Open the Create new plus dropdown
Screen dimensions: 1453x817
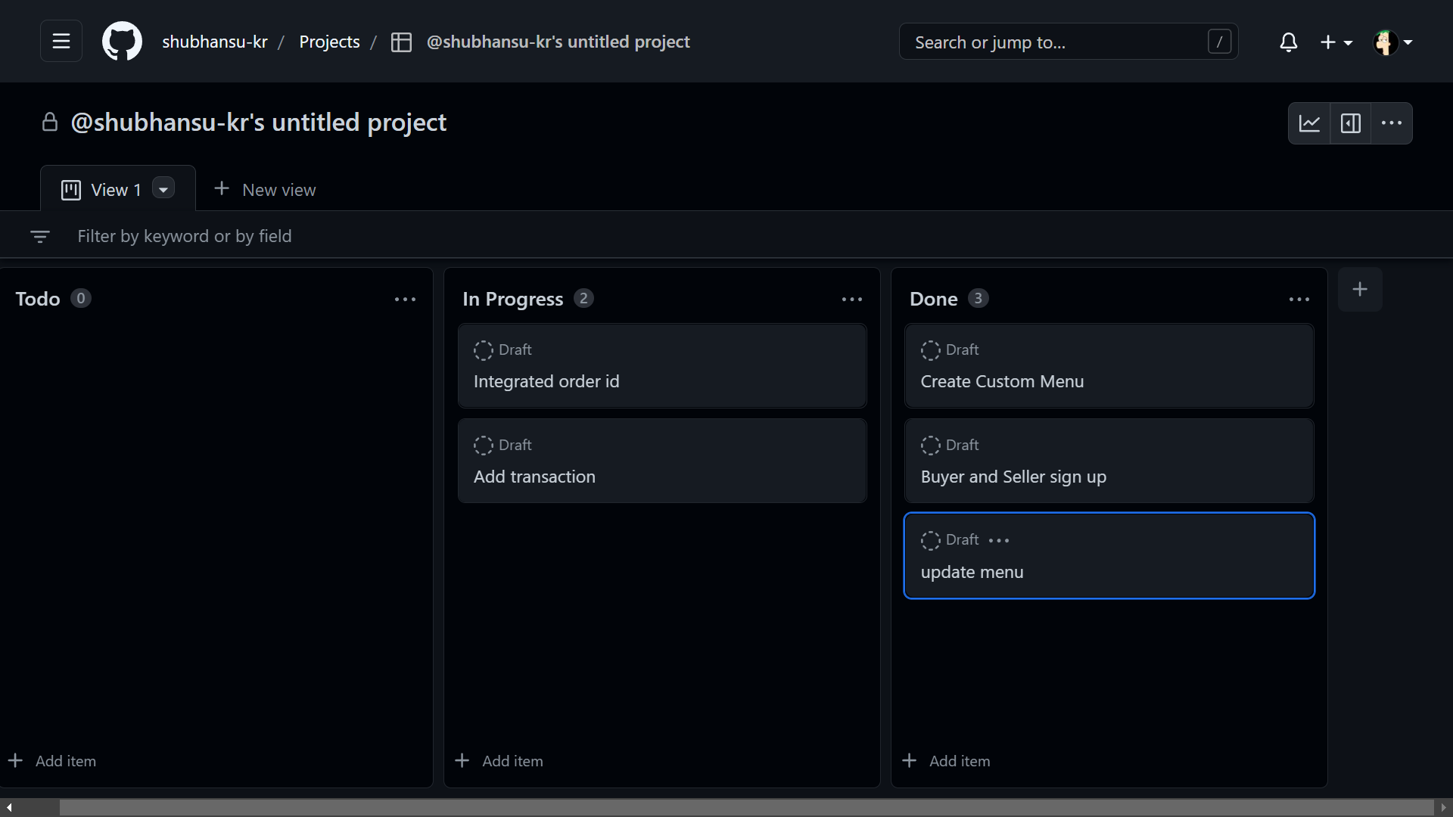coord(1336,42)
